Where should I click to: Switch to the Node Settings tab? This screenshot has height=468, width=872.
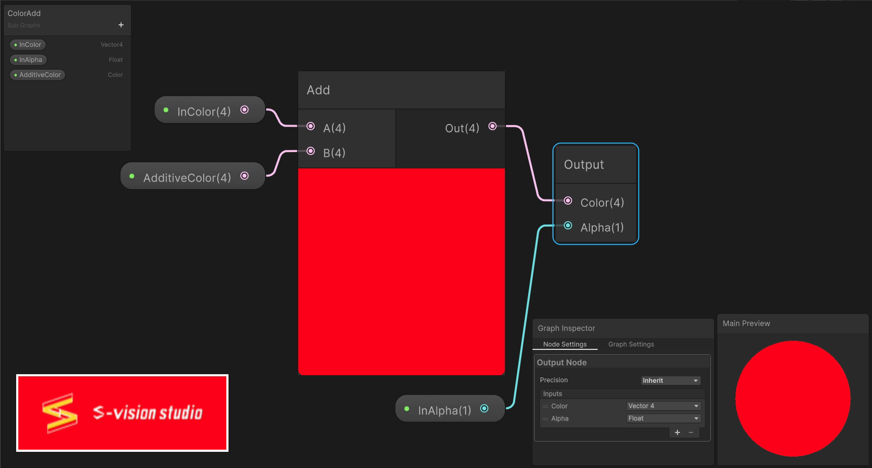pyautogui.click(x=565, y=344)
